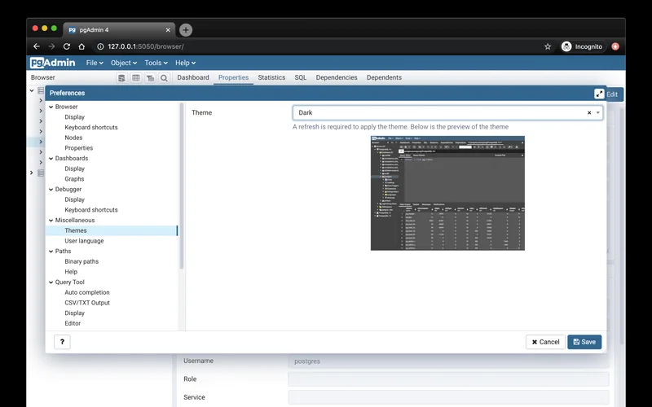The width and height of the screenshot is (652, 407).
Task: Collapse the Debugger preferences group
Action: 51,190
